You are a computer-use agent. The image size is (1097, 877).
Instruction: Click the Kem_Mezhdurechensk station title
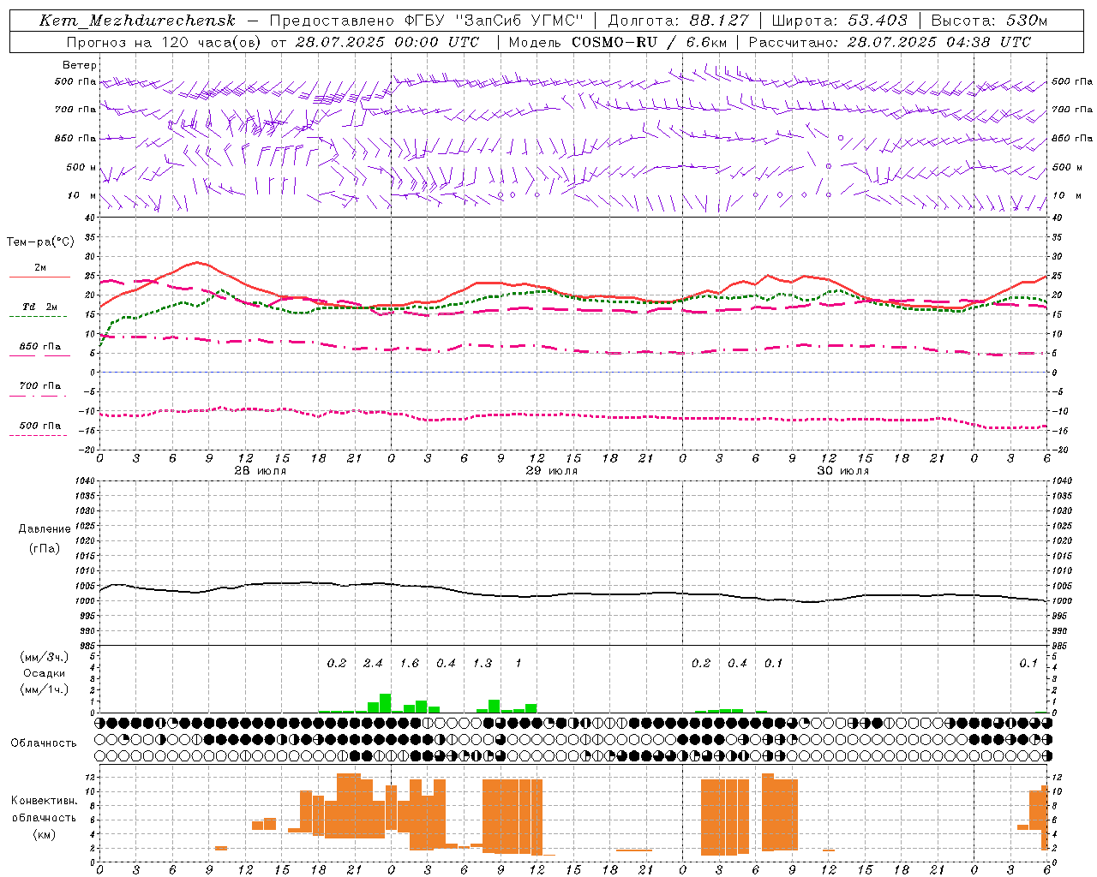tap(137, 21)
